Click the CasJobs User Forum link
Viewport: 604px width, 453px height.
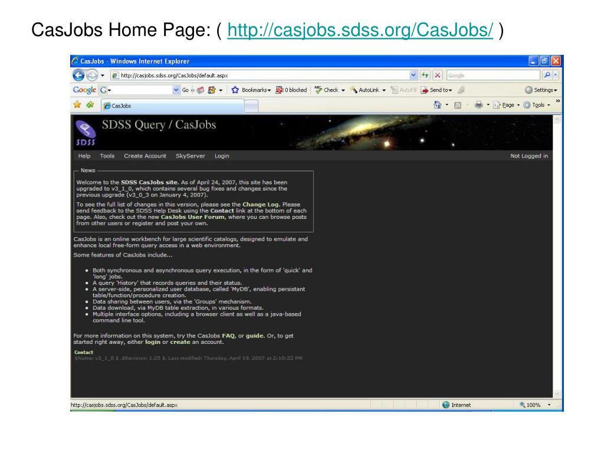coord(193,217)
